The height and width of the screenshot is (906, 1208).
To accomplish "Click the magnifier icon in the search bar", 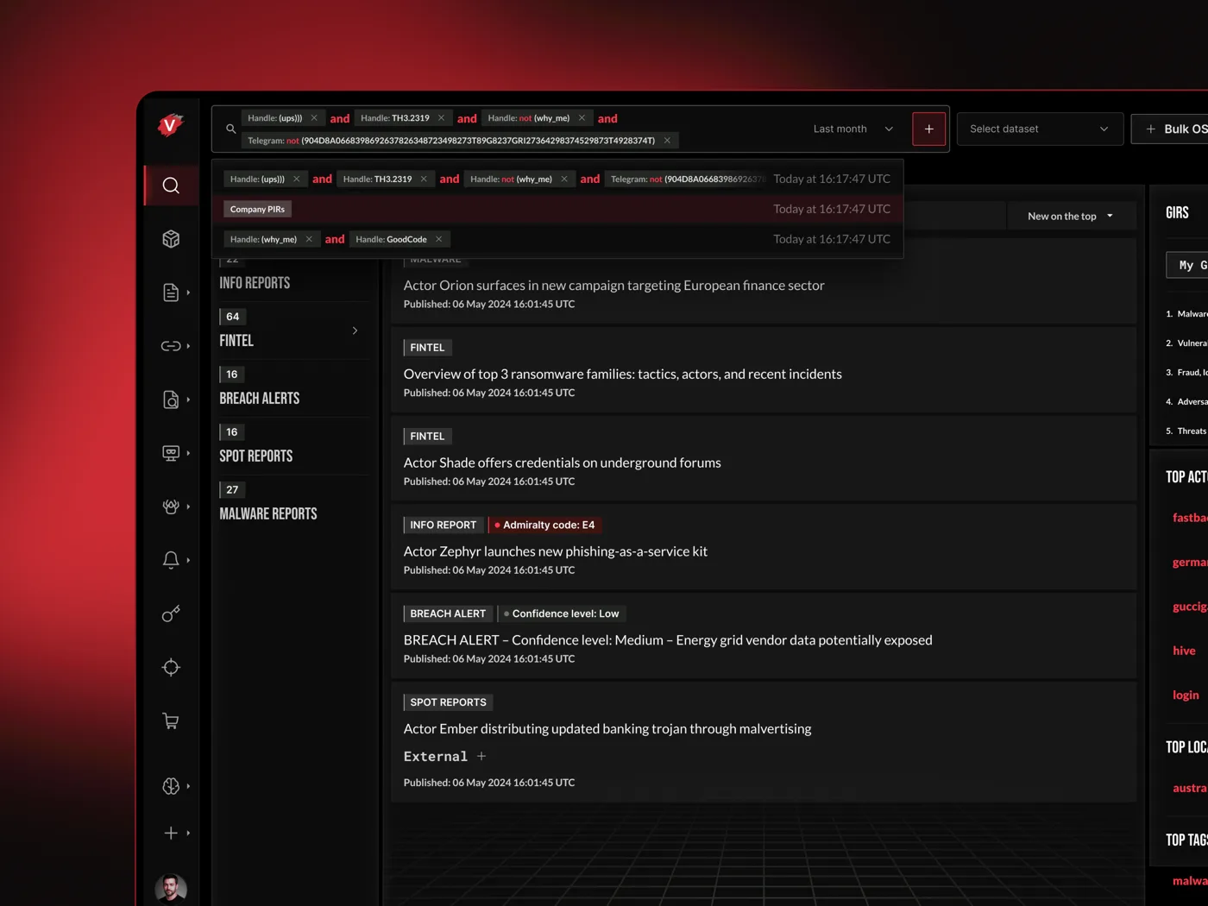I will (x=230, y=129).
